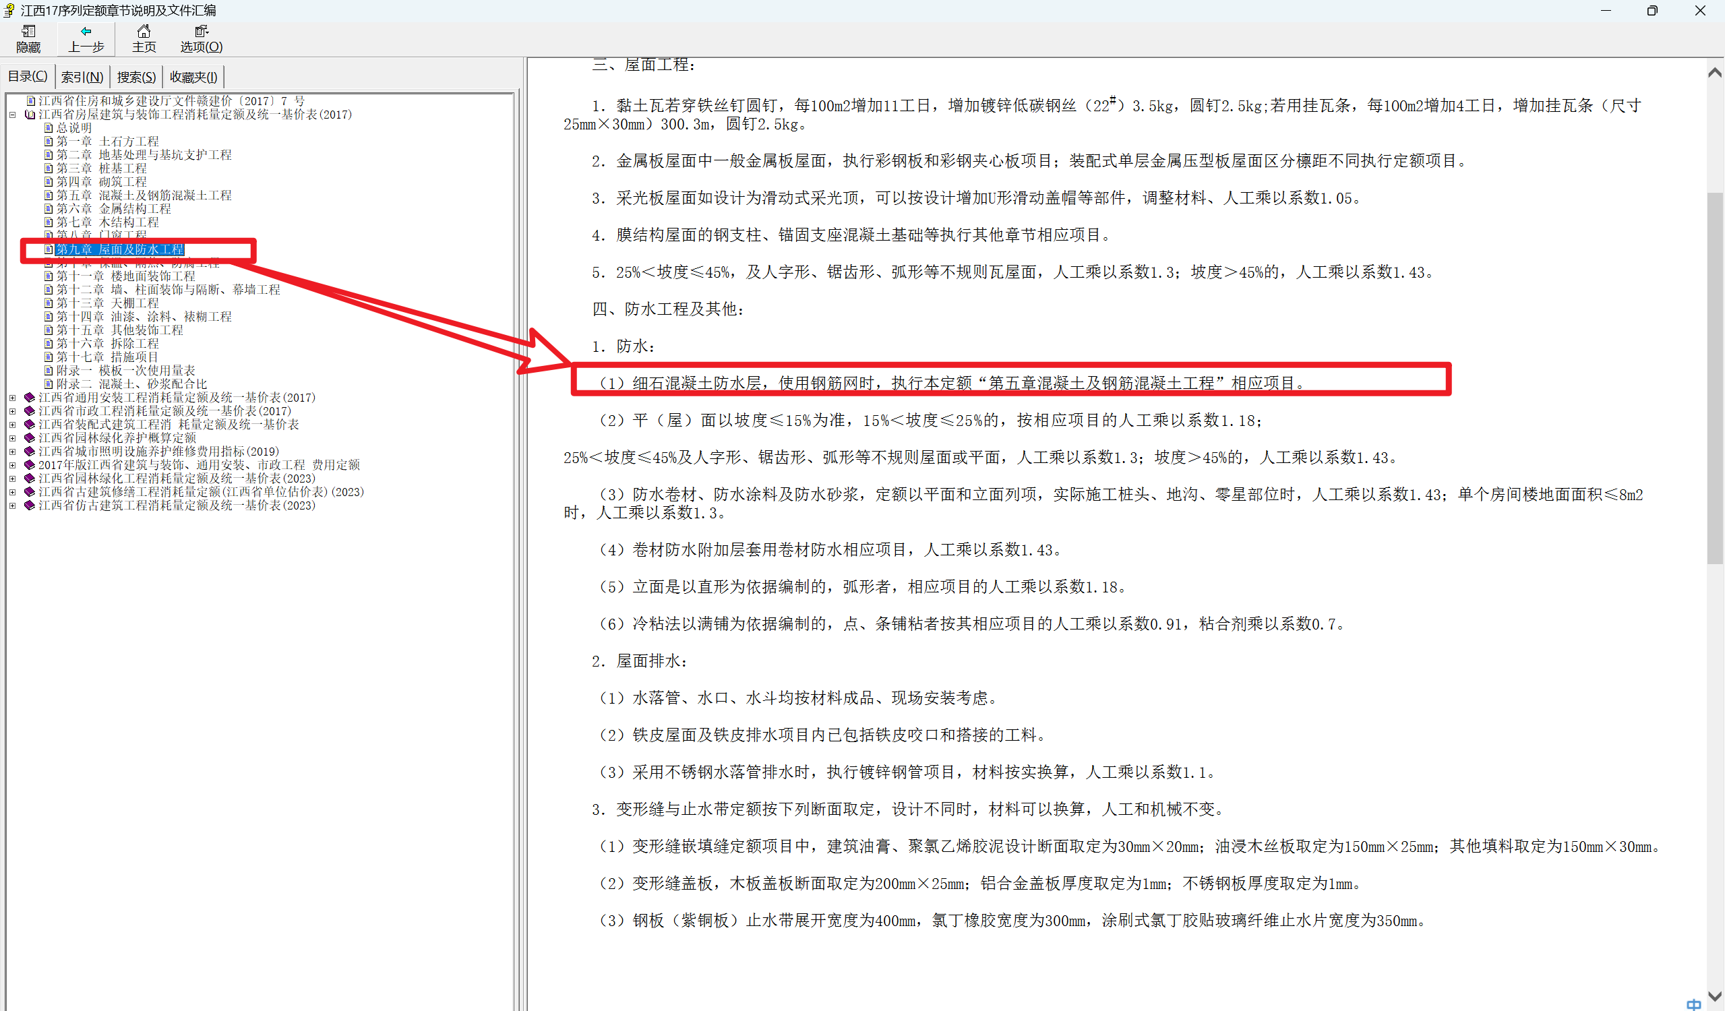The width and height of the screenshot is (1725, 1011).
Task: Open 第十五章 其他装饰工程
Action: coord(120,331)
